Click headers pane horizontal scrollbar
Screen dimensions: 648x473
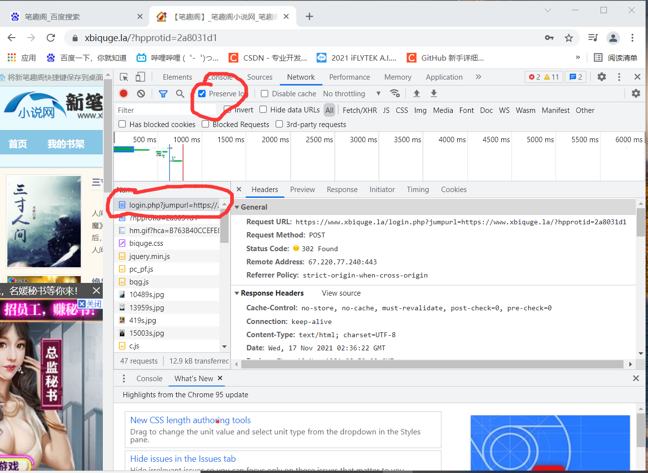432,364
